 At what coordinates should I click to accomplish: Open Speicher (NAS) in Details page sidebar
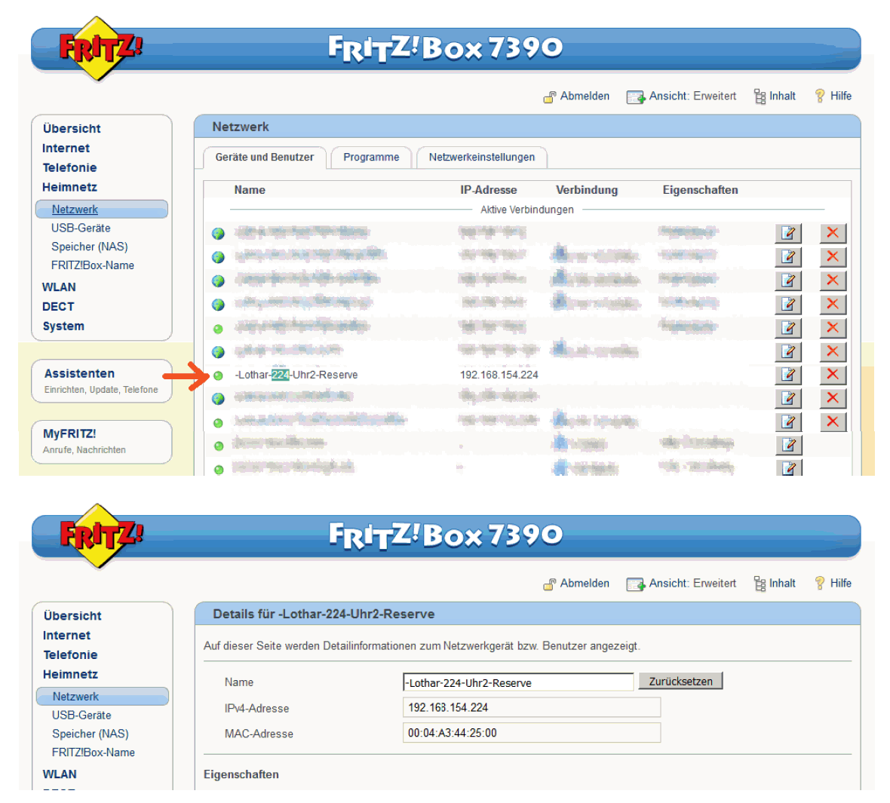coord(91,734)
